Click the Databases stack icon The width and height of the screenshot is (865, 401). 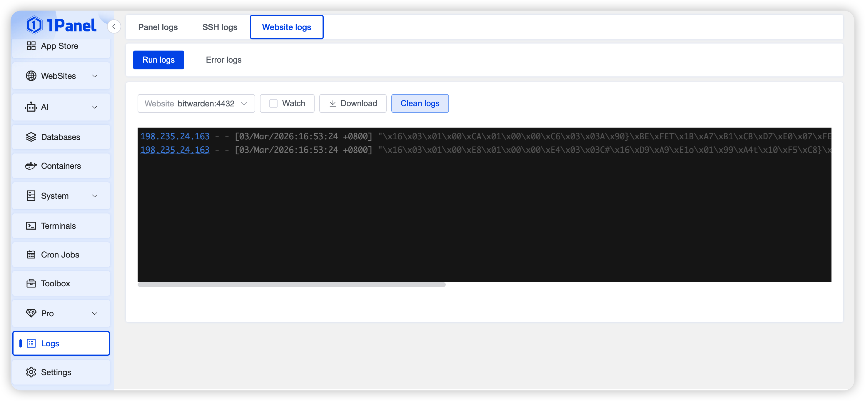(x=31, y=137)
